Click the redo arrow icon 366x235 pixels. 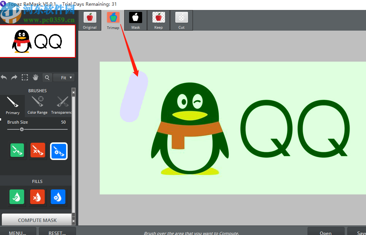coord(14,78)
